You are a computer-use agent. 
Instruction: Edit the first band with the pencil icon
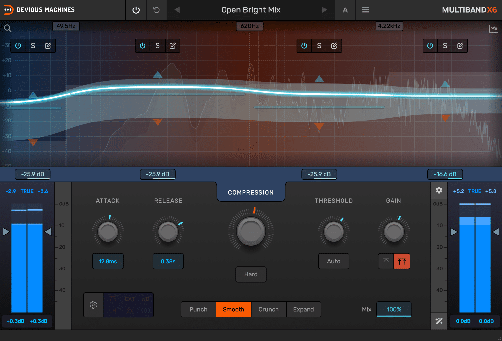point(48,46)
